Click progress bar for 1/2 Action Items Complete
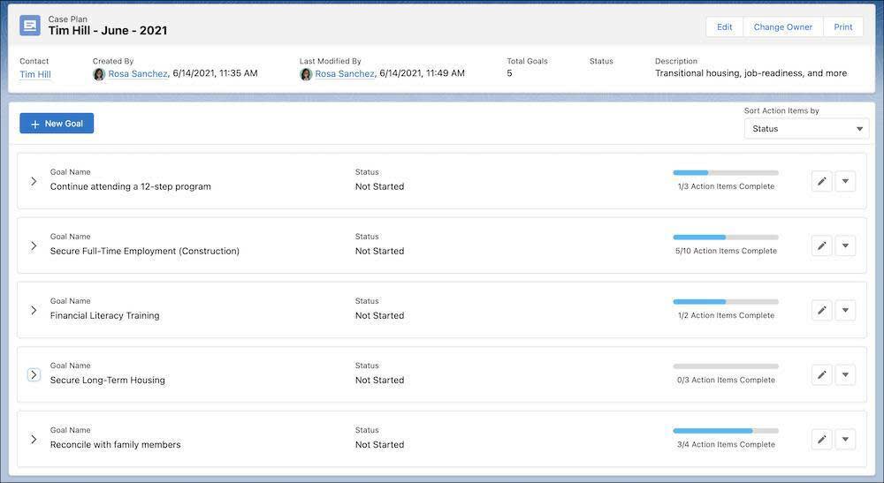This screenshot has height=483, width=884. pos(726,302)
